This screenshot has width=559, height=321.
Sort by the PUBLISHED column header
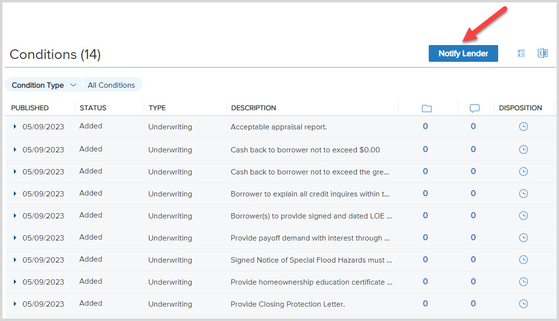(29, 108)
